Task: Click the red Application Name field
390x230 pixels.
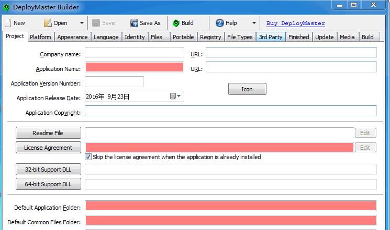Action: [135, 67]
